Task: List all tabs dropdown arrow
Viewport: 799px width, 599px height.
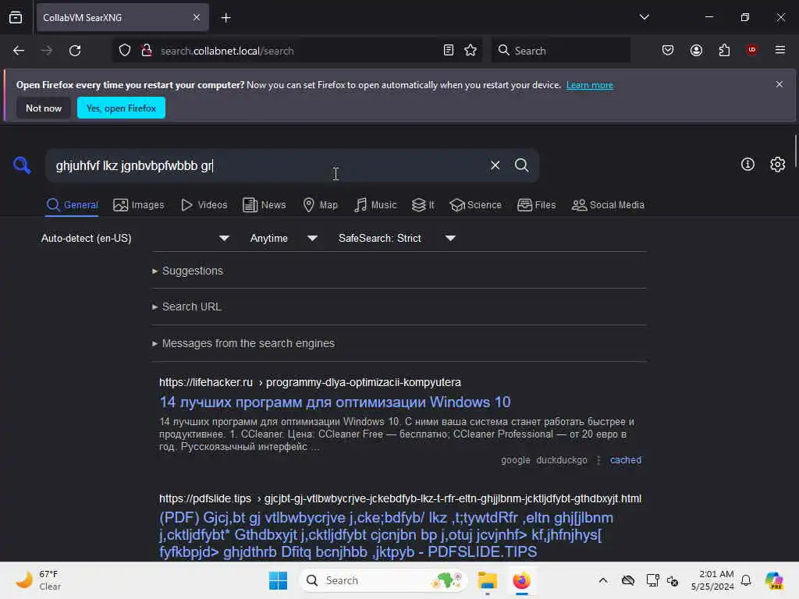Action: coord(644,17)
